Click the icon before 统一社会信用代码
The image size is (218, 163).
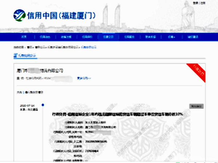tap(18, 78)
